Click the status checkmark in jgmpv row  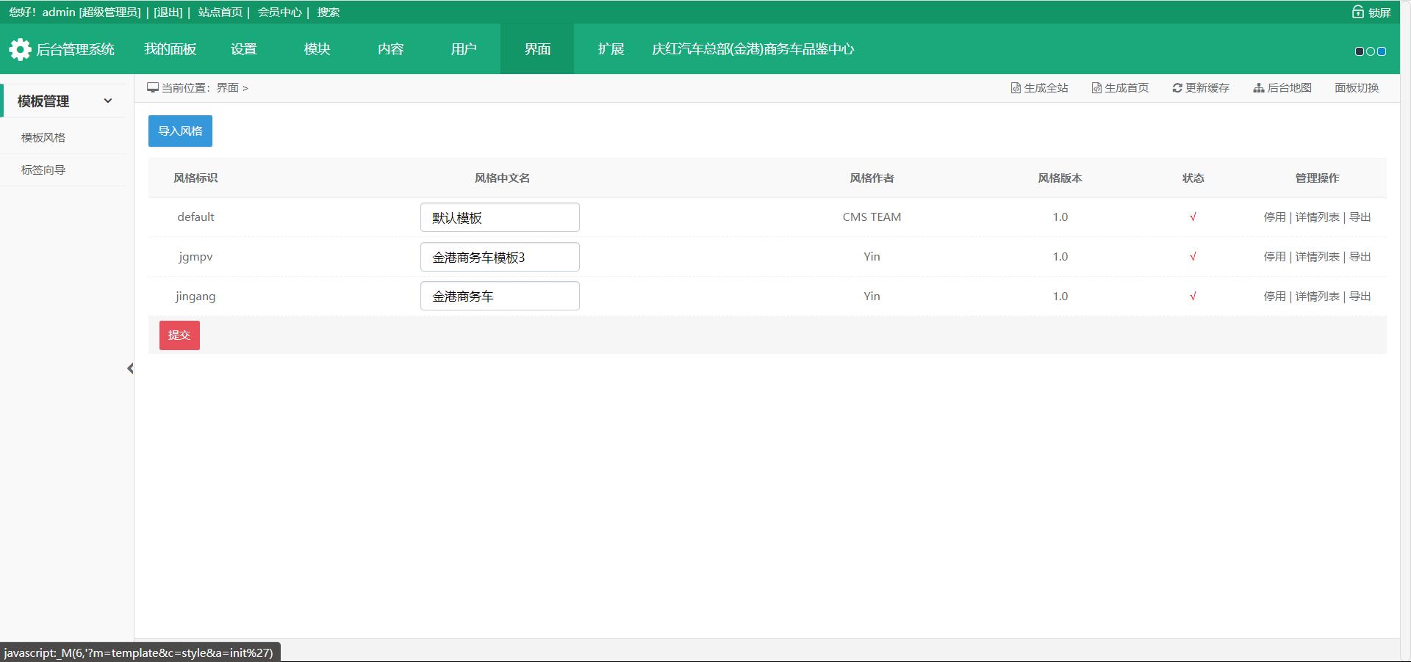coord(1193,257)
